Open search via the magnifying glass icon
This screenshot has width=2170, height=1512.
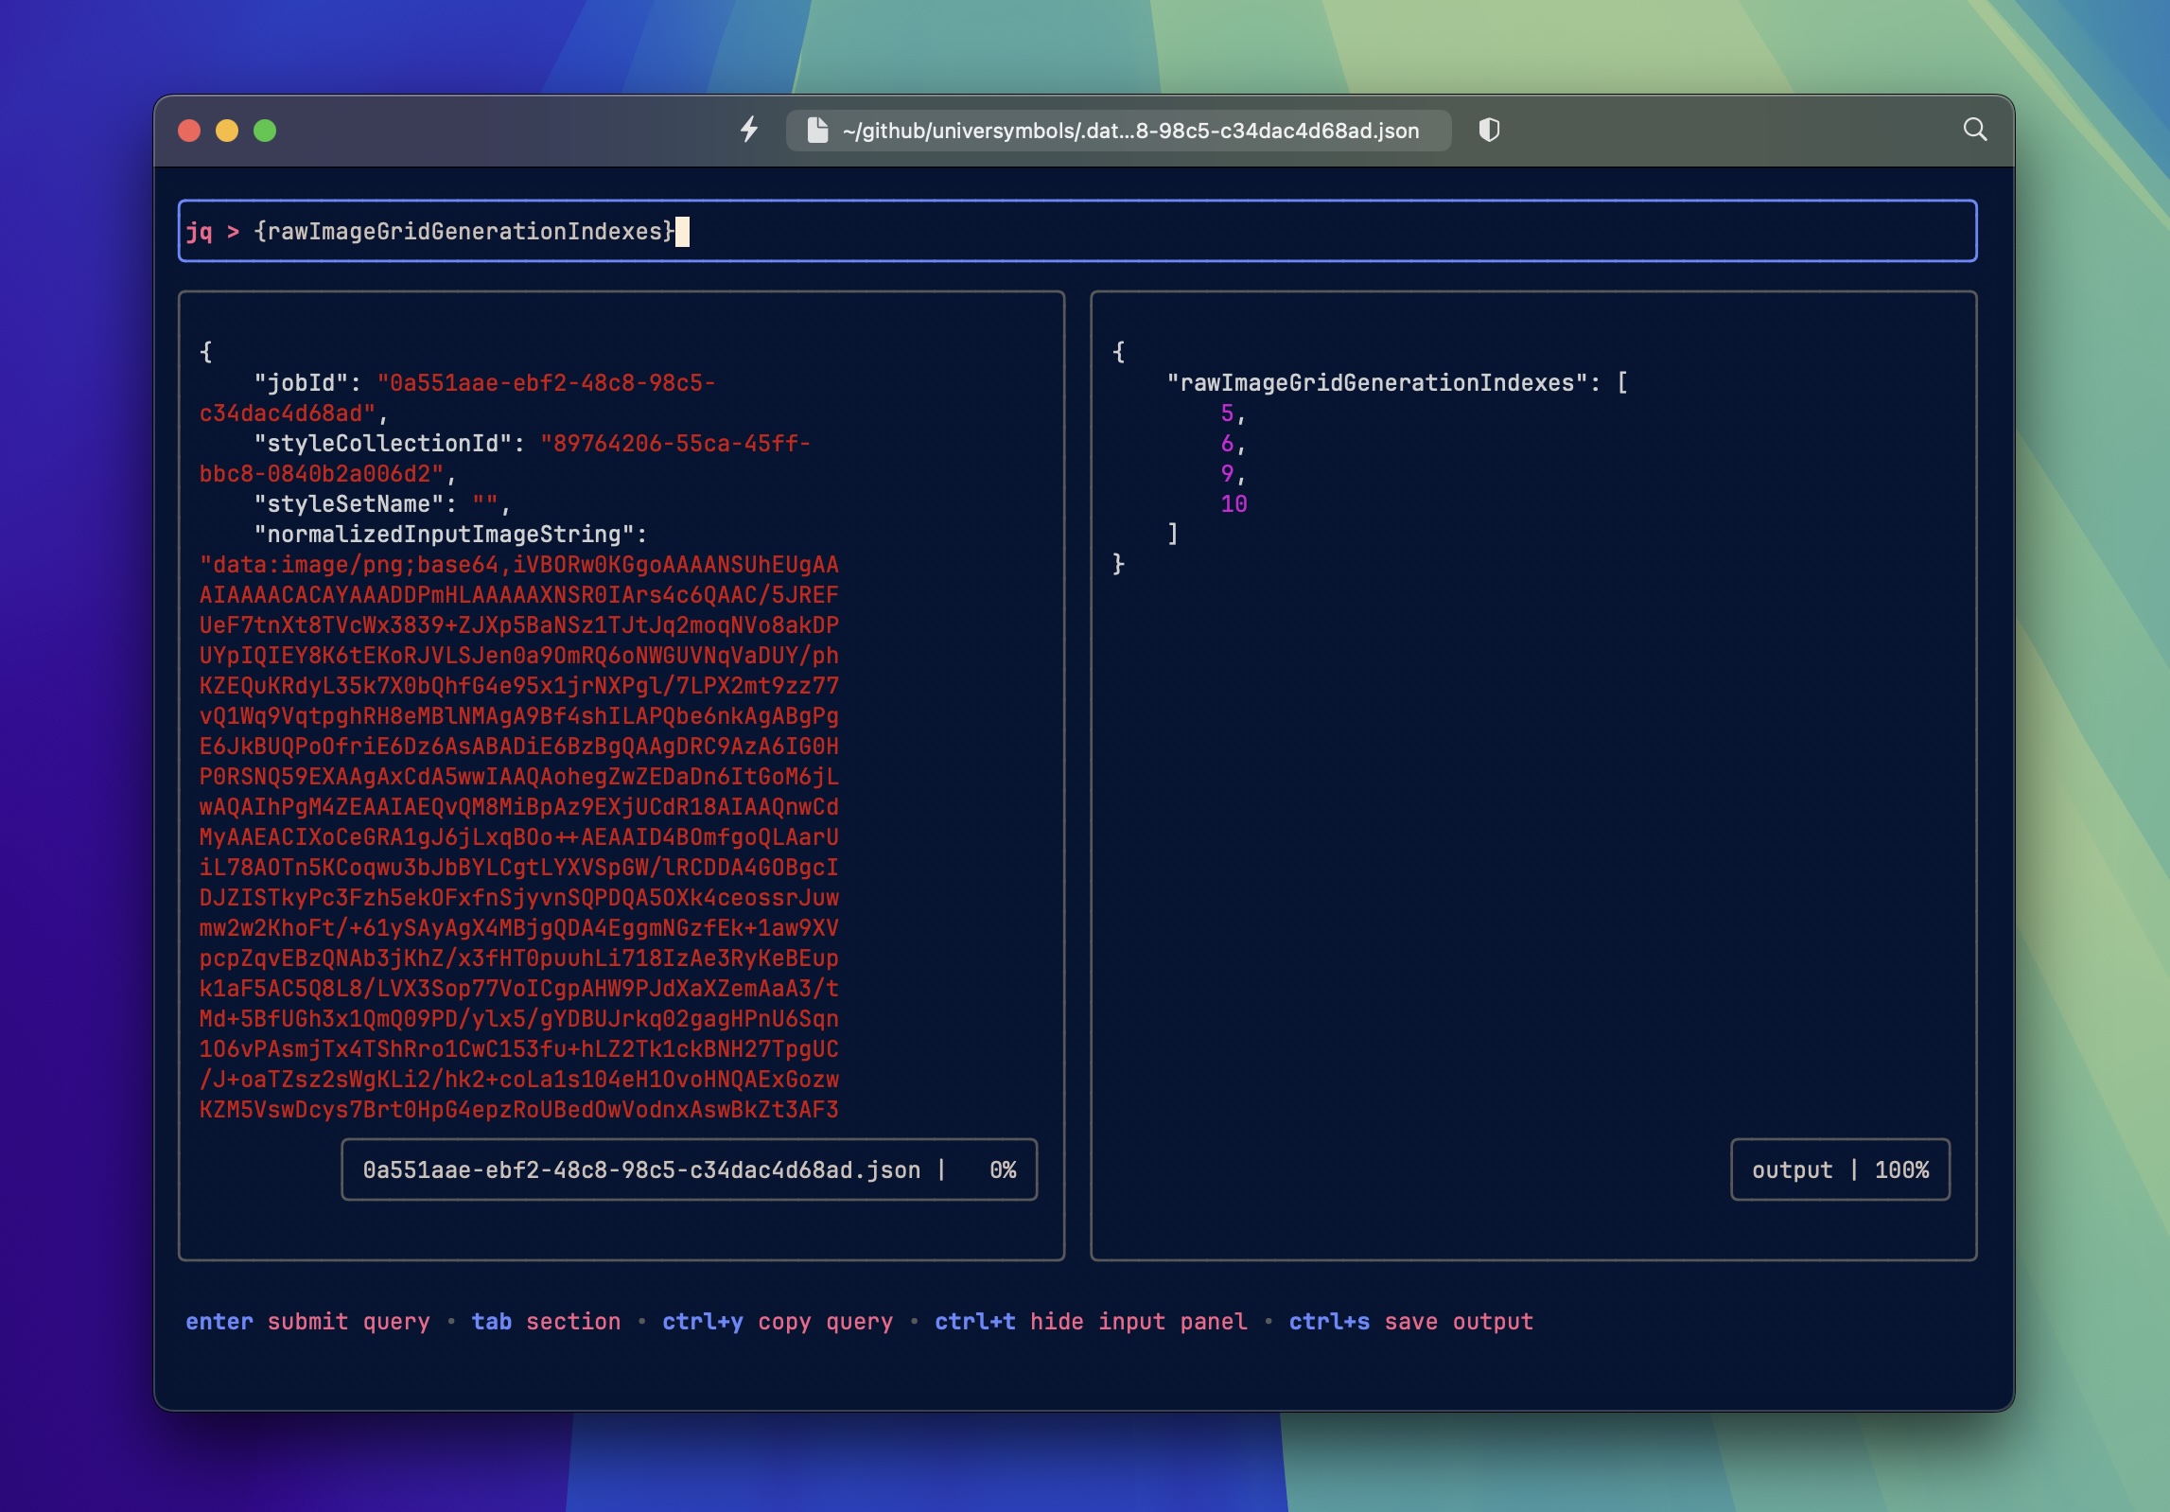coord(1974,132)
